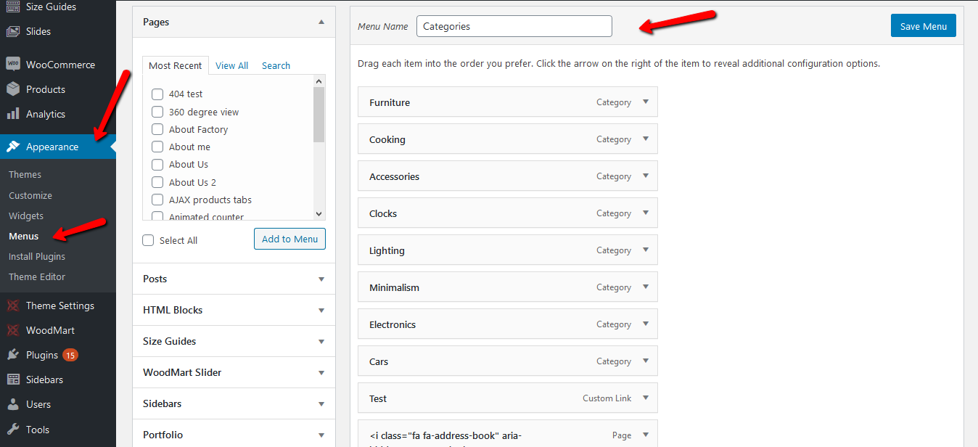Open the Analytics admin menu
The width and height of the screenshot is (978, 447).
[58, 114]
